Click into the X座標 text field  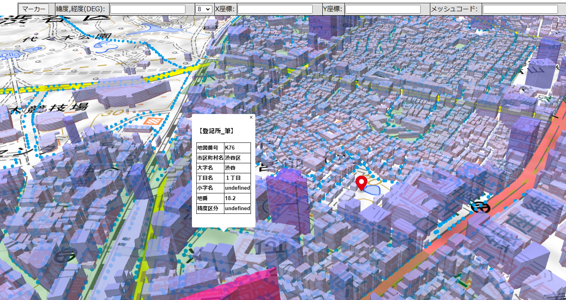click(x=275, y=9)
